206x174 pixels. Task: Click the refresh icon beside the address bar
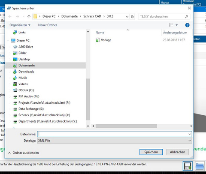(132, 17)
